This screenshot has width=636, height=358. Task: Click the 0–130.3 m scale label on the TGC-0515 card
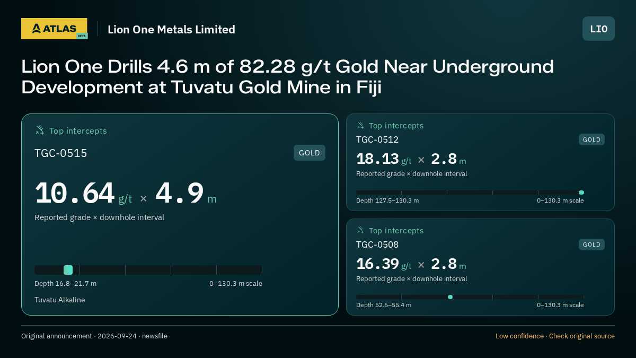click(236, 283)
